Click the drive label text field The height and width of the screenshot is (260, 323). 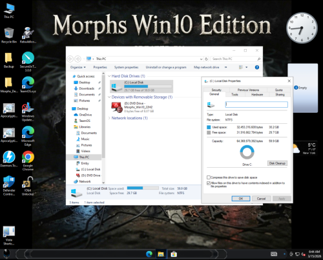click(x=256, y=105)
